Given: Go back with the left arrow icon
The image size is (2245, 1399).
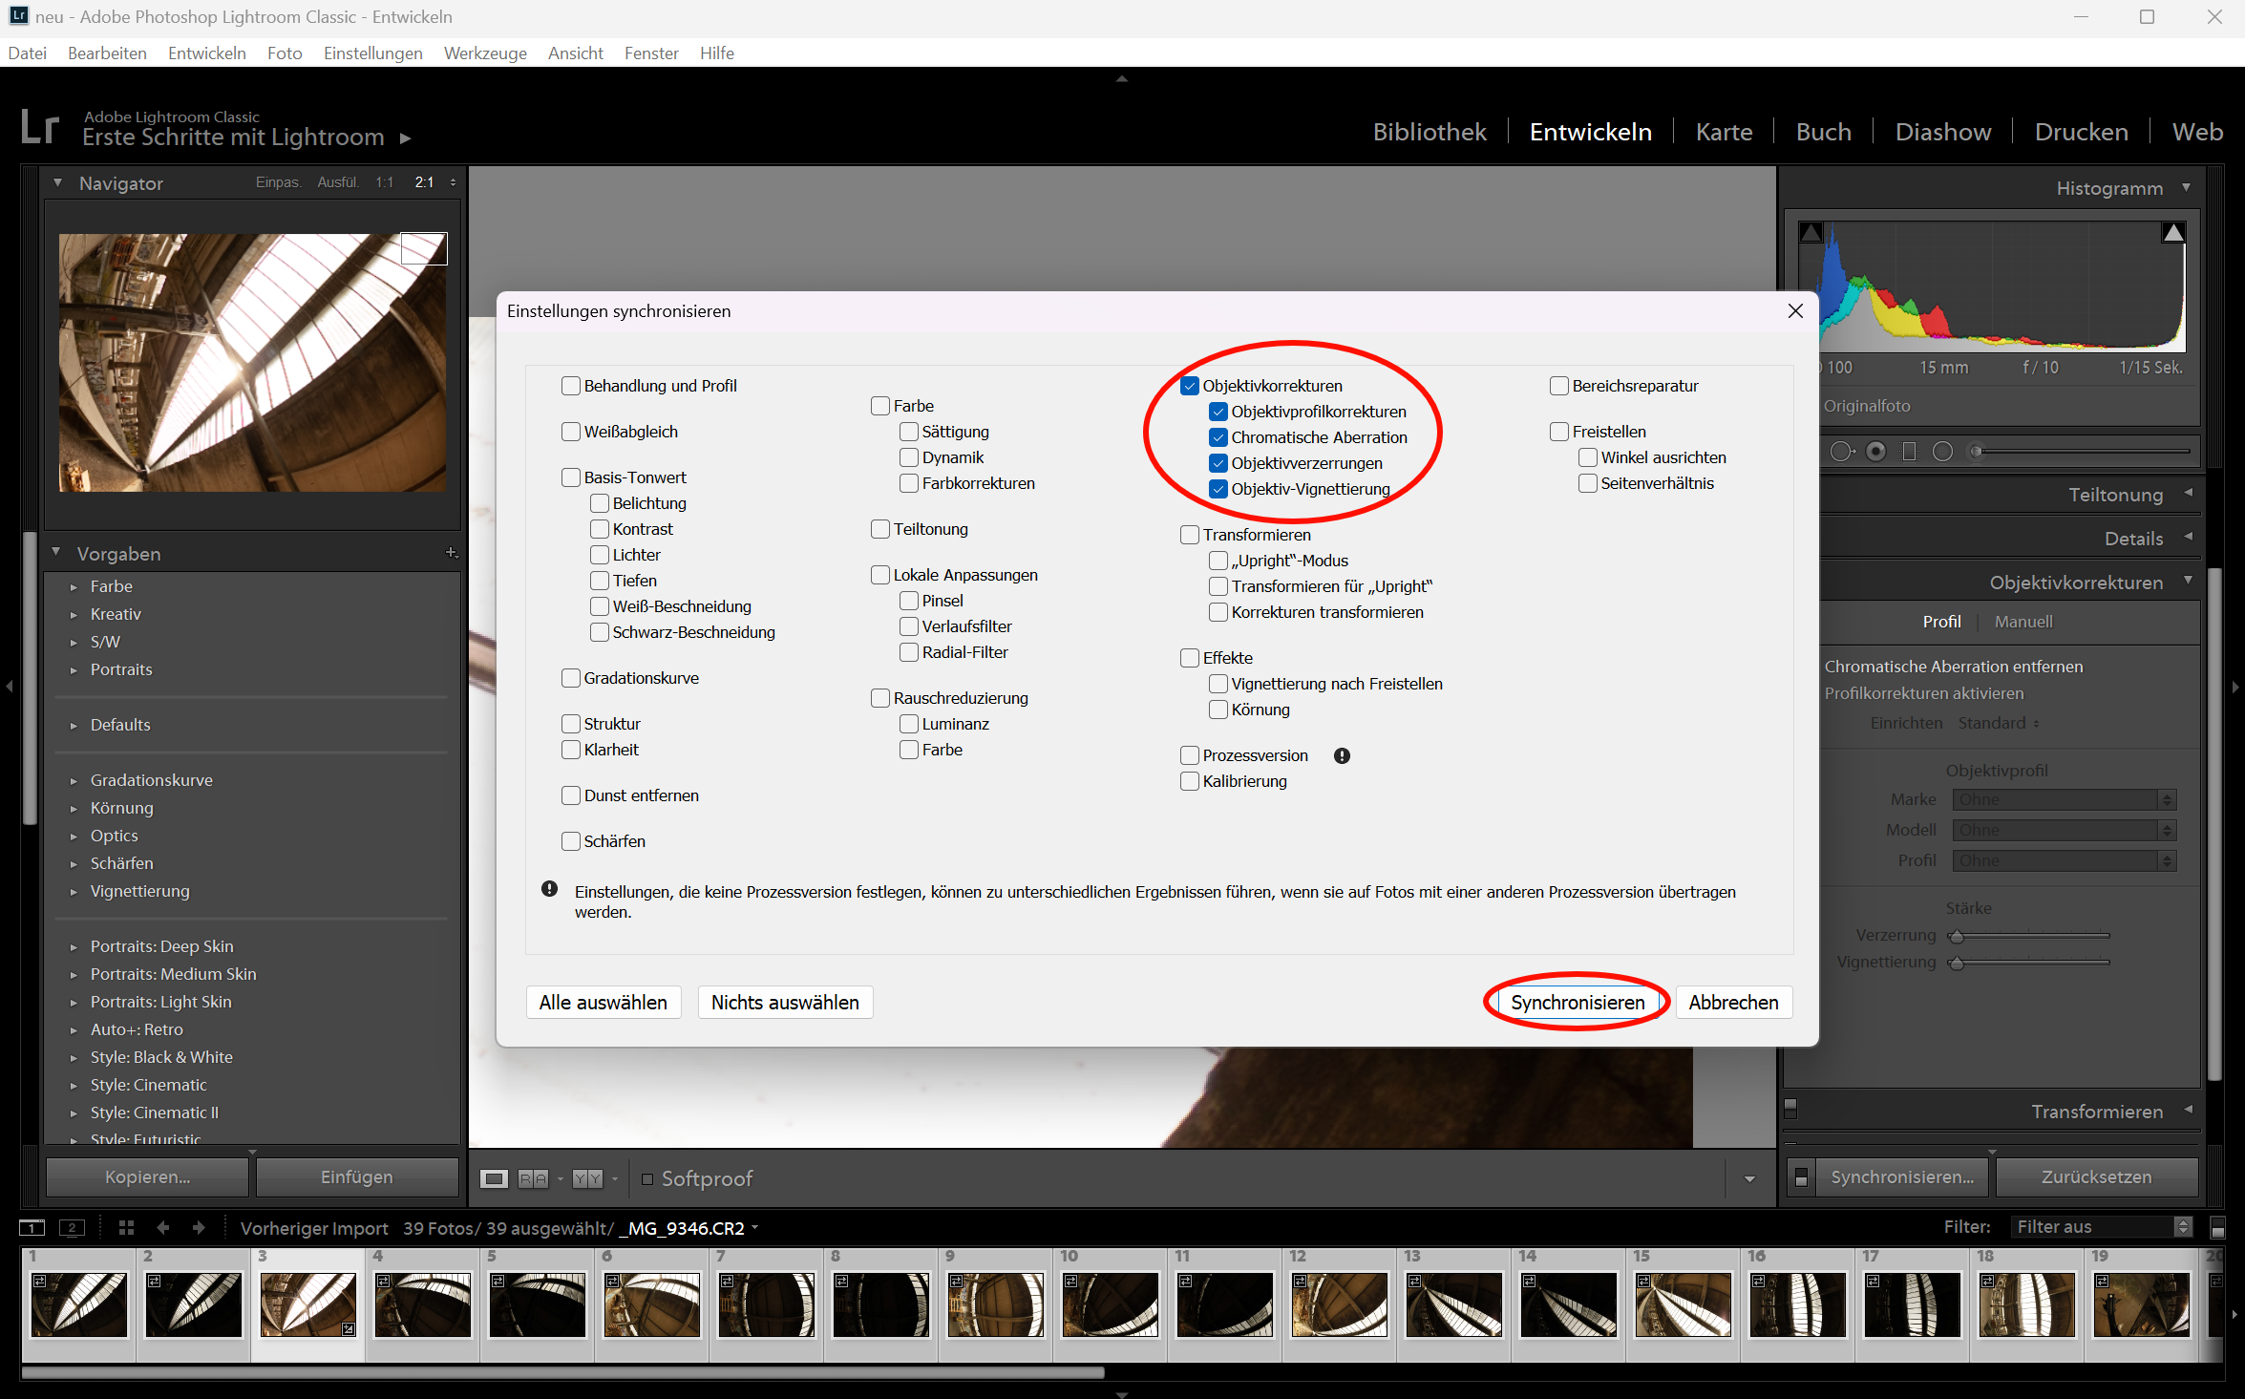Looking at the screenshot, I should tap(162, 1228).
